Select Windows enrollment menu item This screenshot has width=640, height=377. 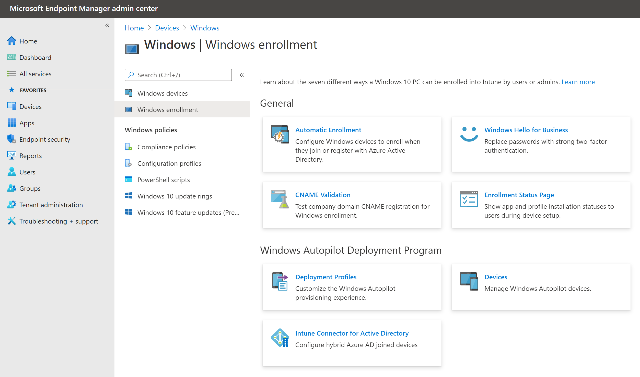pos(182,109)
